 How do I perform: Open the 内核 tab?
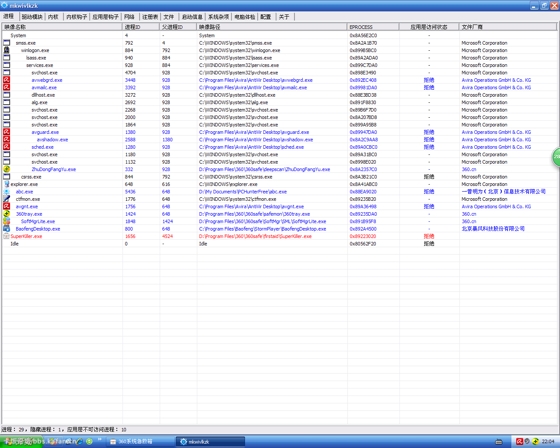(x=53, y=17)
